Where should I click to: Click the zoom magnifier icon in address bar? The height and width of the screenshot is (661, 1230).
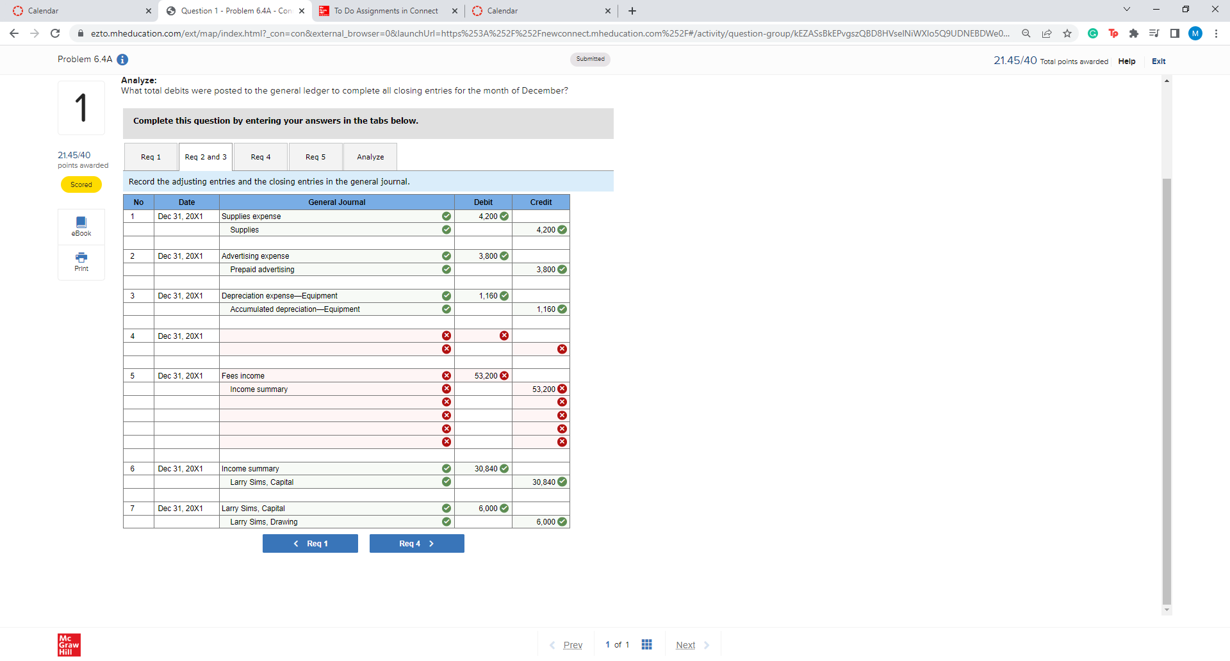(1026, 33)
